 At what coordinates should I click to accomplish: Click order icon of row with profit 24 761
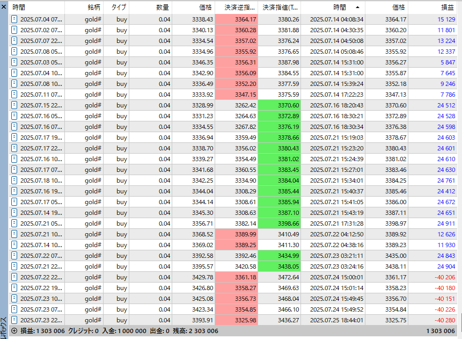(14, 181)
